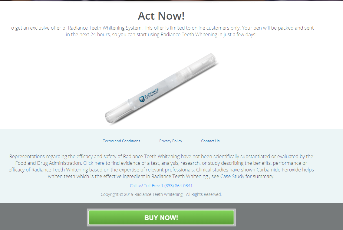Screen dimensions: 343x230
Task: Click the green BUY NOW! button
Action: click(x=161, y=217)
